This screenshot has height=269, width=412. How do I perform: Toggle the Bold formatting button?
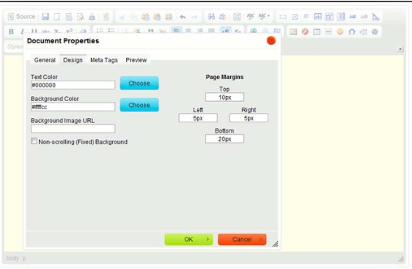pos(11,32)
